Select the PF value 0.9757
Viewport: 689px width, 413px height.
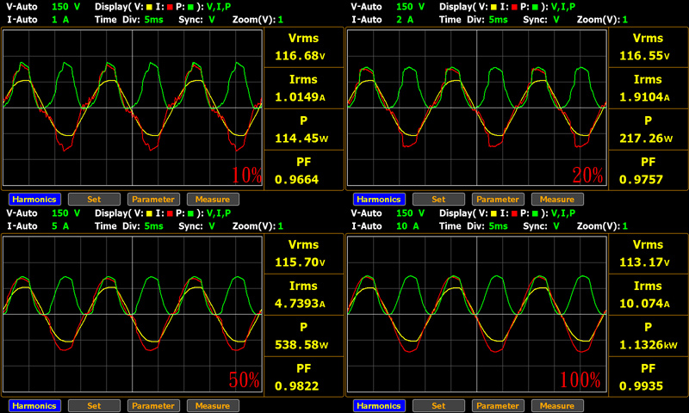click(641, 180)
